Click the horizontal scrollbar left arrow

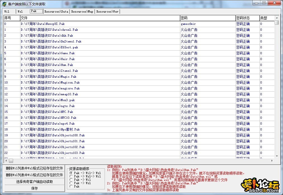pos(6,161)
